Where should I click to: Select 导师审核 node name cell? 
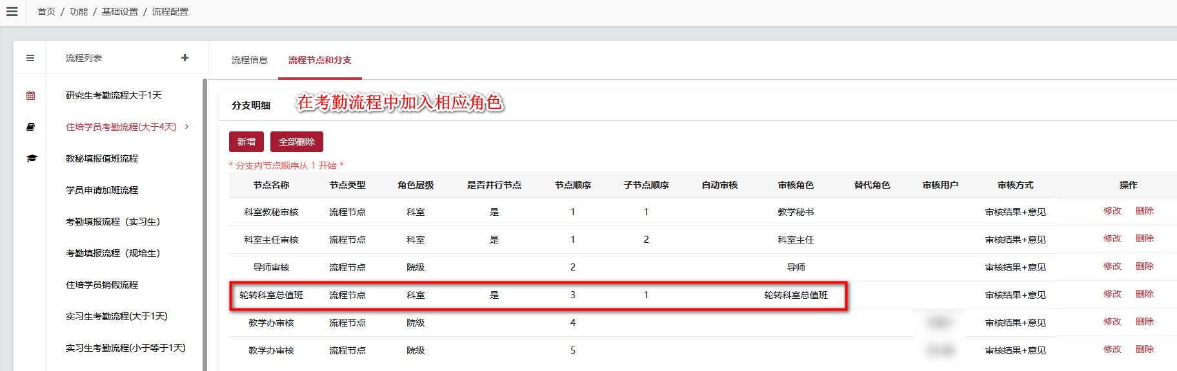tap(271, 267)
